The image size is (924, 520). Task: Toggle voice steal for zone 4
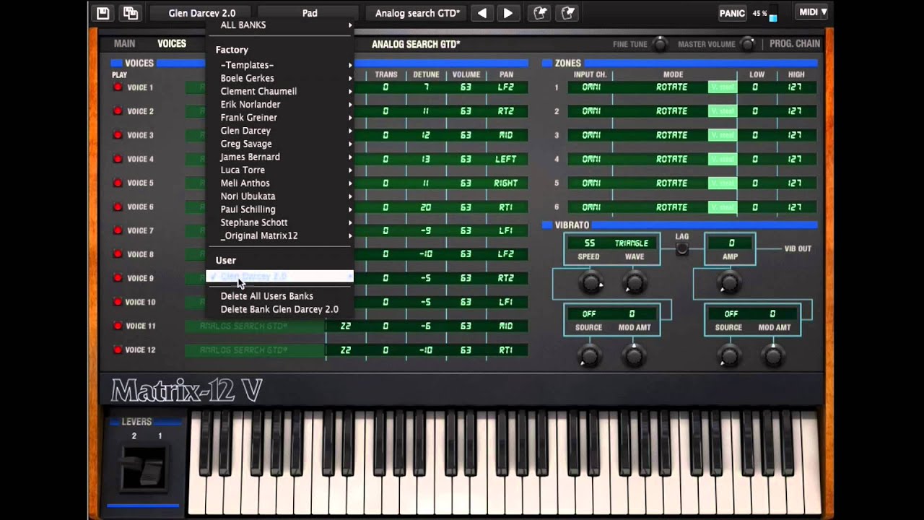(x=722, y=159)
